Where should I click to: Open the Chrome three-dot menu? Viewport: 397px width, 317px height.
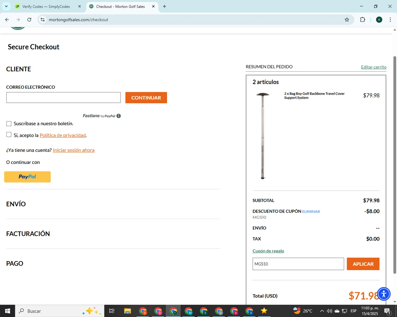click(x=390, y=20)
